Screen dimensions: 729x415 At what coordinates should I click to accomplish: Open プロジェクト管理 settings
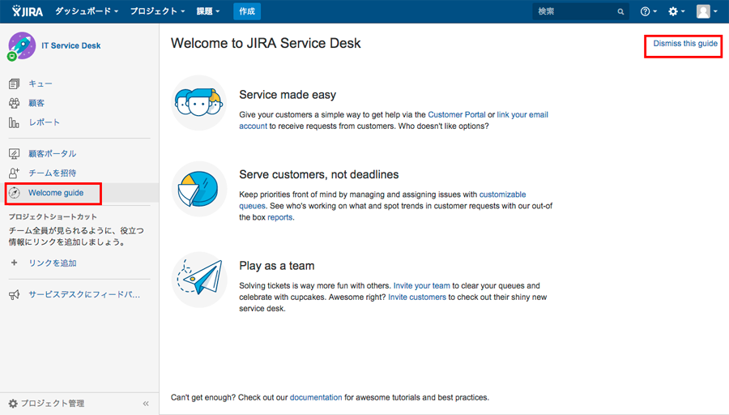[53, 404]
